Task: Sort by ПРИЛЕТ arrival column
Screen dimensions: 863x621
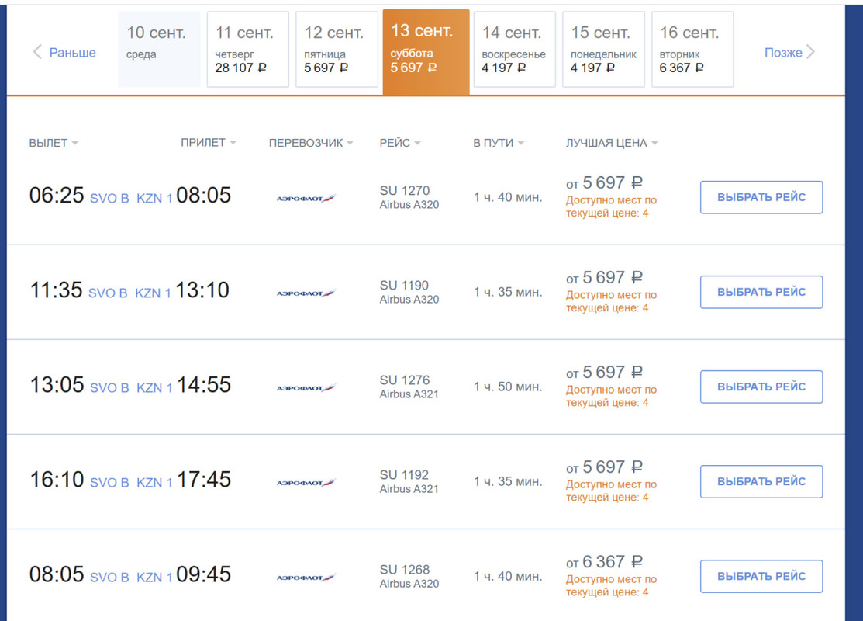Action: pos(209,143)
